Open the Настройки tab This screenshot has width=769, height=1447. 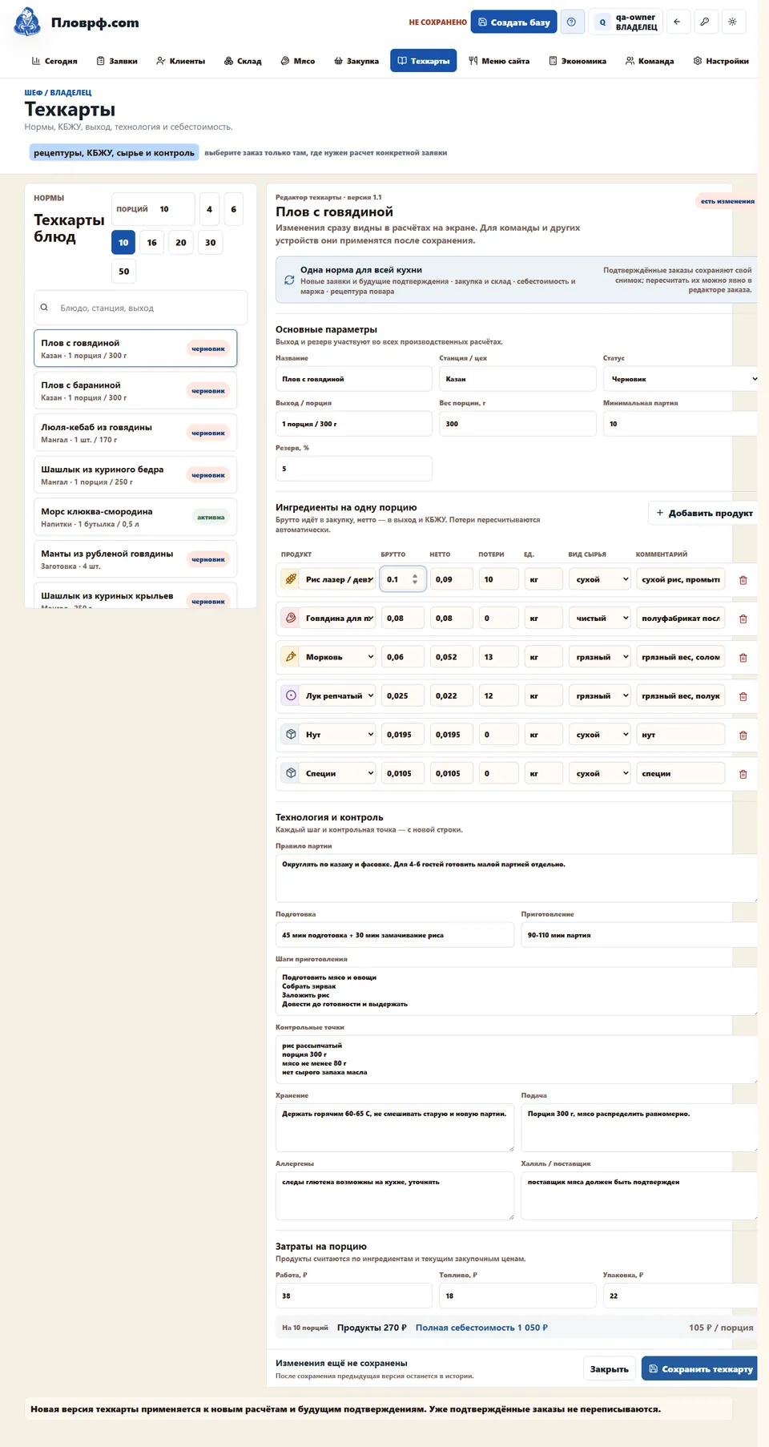click(x=721, y=61)
